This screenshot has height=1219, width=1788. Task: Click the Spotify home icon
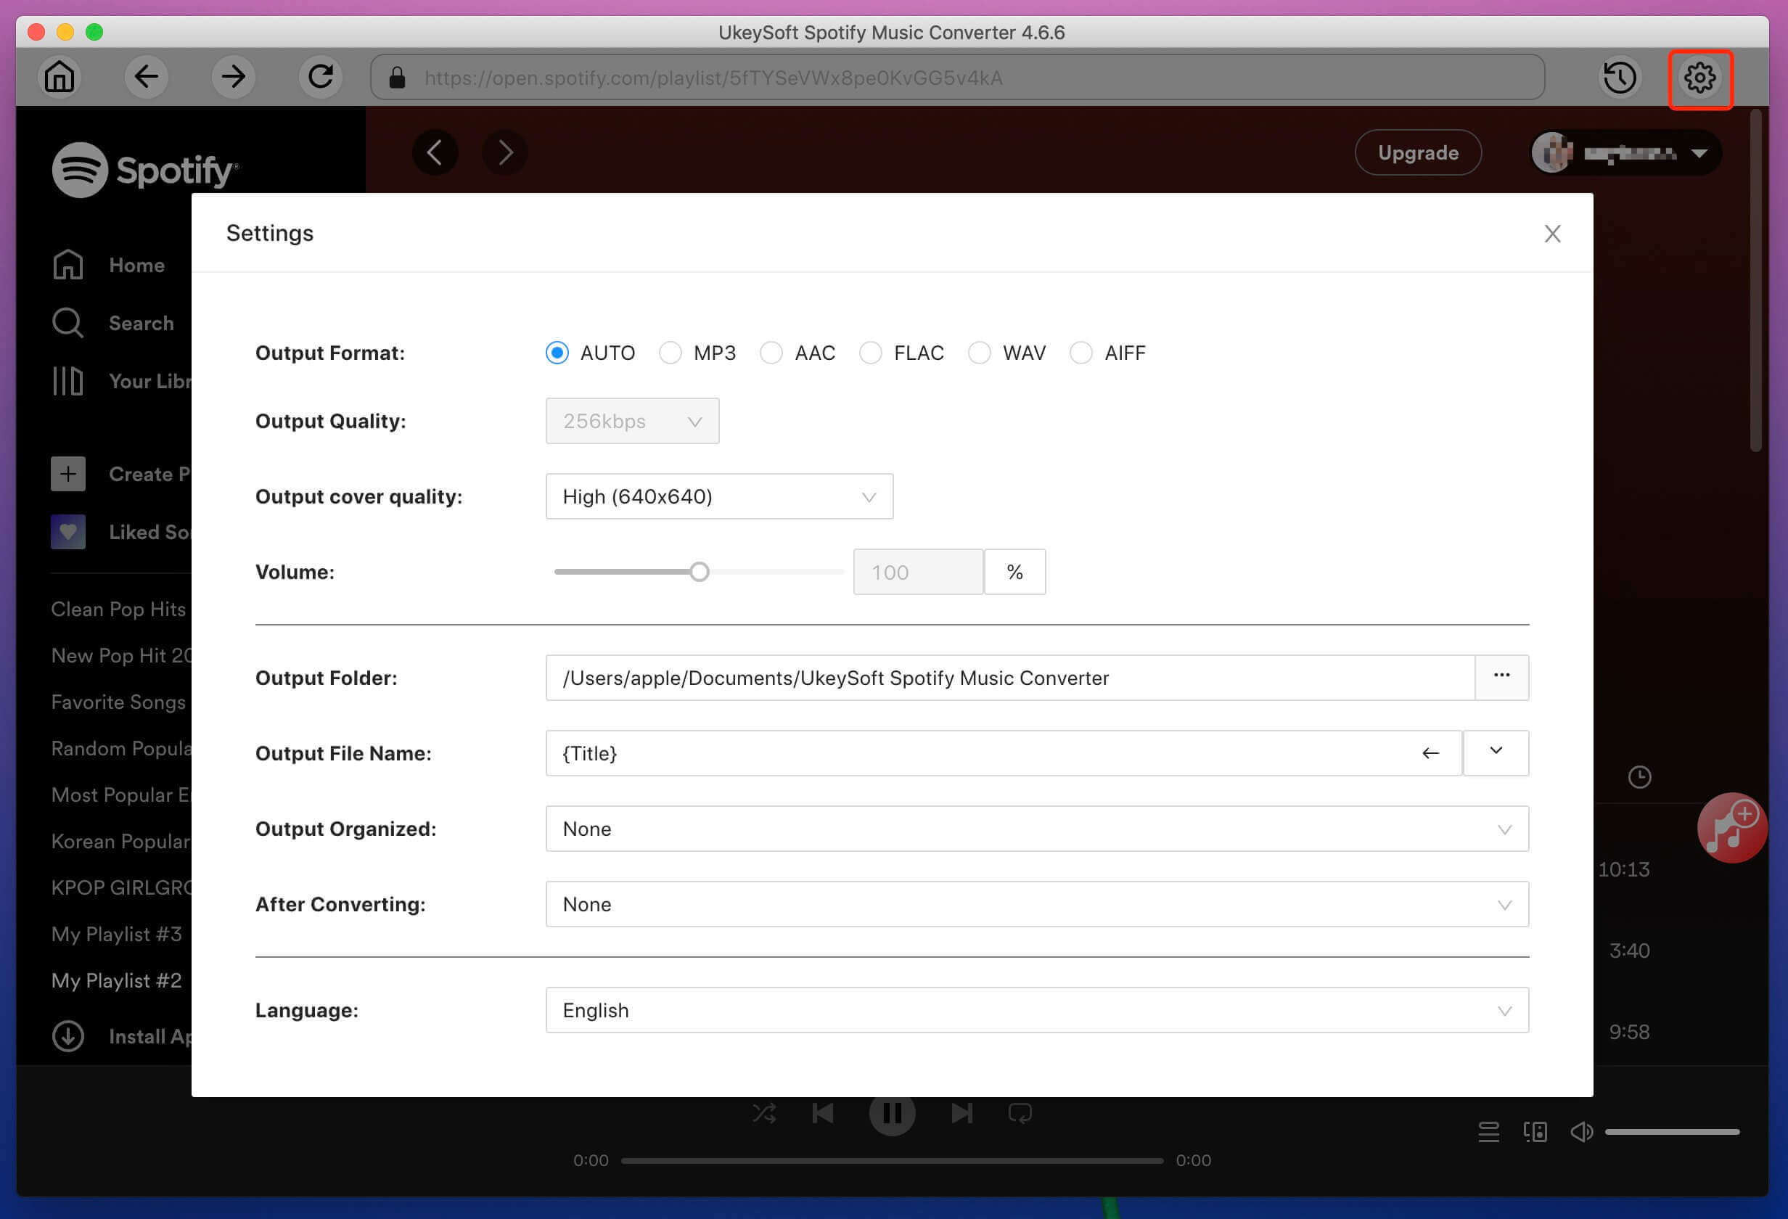(x=68, y=265)
